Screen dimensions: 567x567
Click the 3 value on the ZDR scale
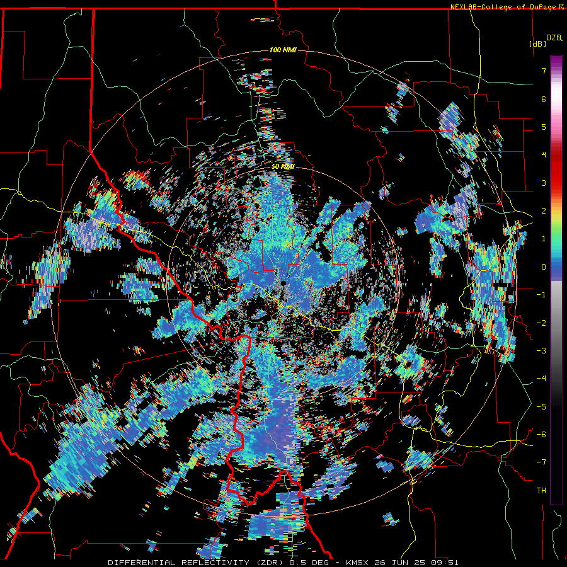coord(544,183)
